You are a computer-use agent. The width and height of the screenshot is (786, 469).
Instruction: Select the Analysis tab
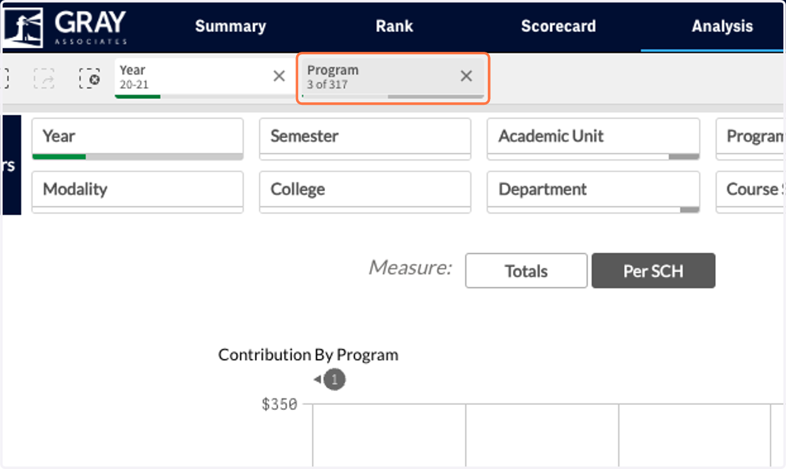coord(722,26)
